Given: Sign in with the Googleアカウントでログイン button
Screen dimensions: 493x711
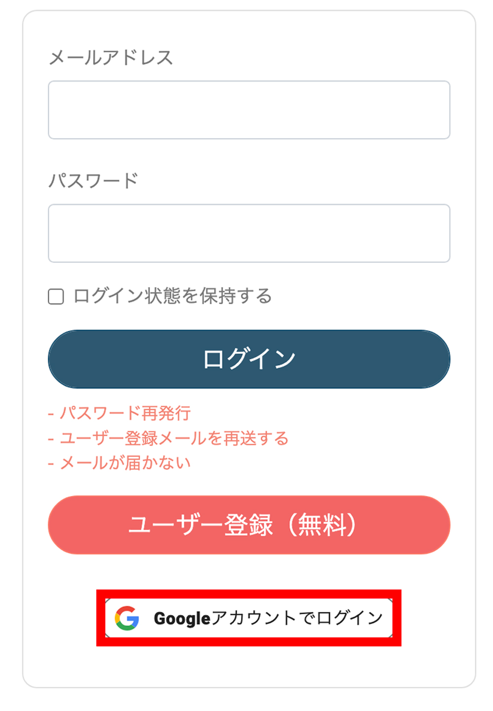Looking at the screenshot, I should tap(249, 618).
